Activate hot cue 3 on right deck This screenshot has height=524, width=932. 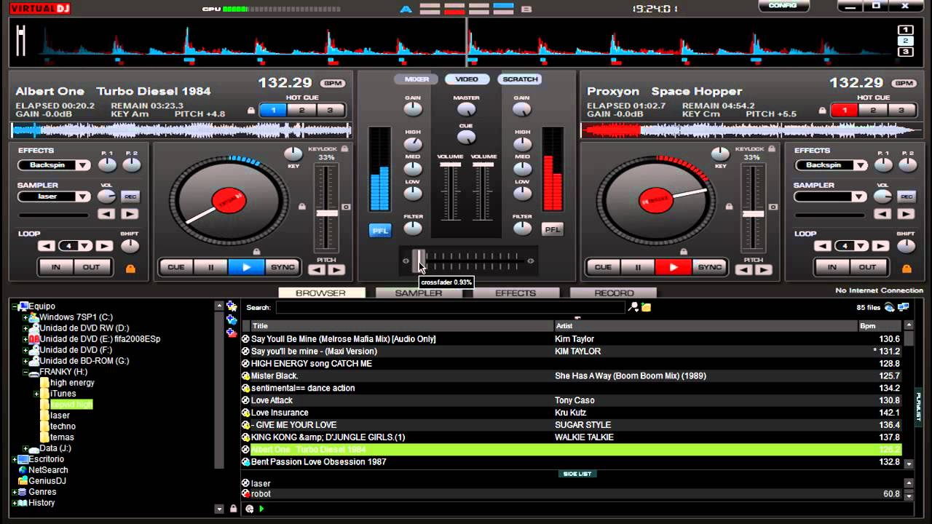(x=901, y=111)
